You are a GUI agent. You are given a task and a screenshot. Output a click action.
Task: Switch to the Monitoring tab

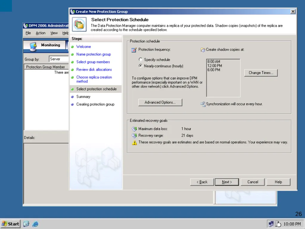click(x=45, y=45)
